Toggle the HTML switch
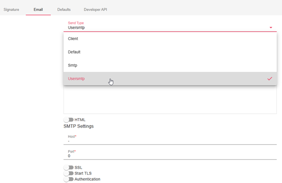 69,120
